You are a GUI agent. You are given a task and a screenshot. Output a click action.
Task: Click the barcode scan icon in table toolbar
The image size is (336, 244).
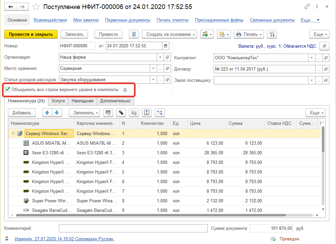107,113
